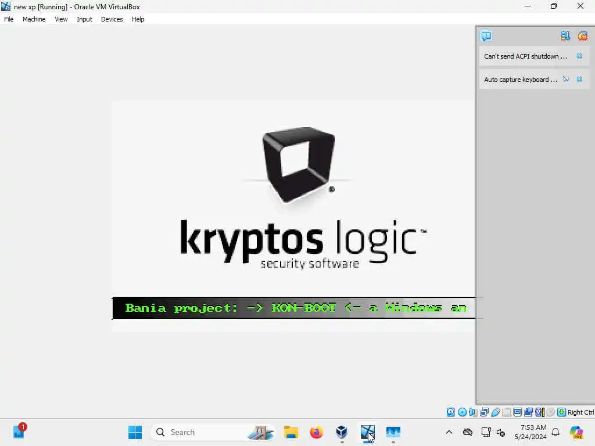Open File Explorer from the taskbar

pyautogui.click(x=291, y=432)
